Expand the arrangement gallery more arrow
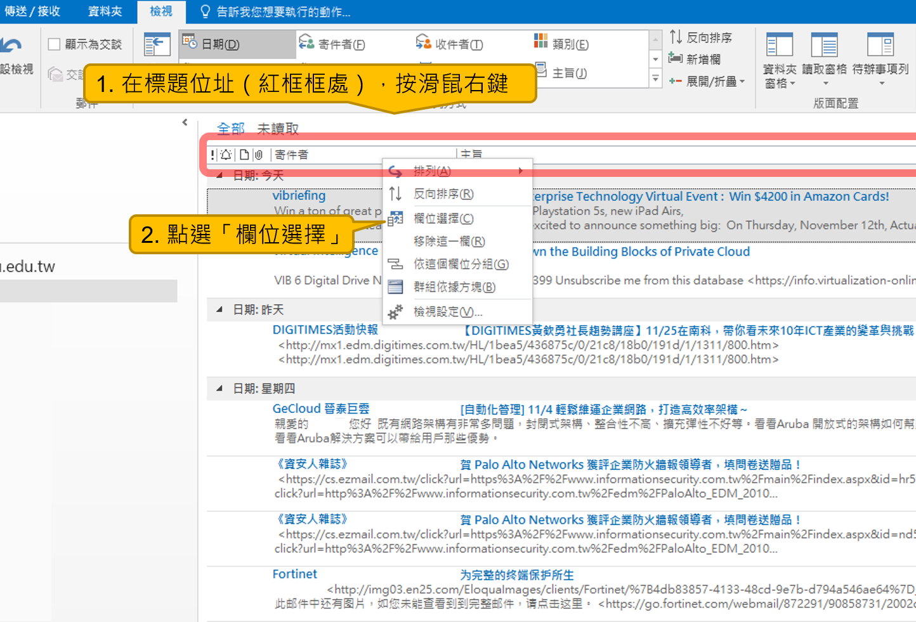The width and height of the screenshot is (916, 622). coord(655,79)
